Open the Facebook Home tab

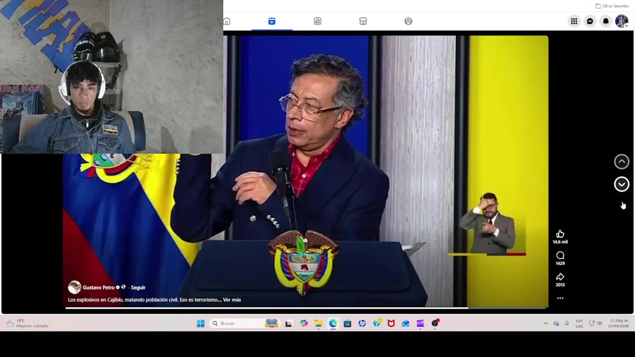227,21
